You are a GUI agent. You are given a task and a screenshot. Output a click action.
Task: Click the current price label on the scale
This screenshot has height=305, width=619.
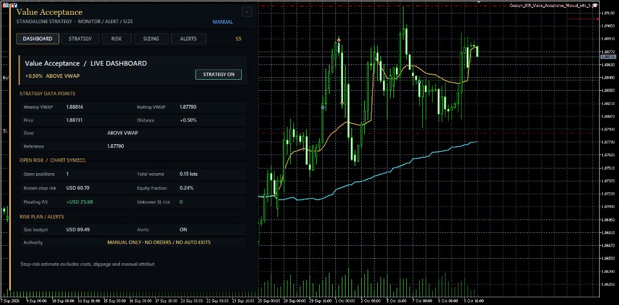point(608,57)
